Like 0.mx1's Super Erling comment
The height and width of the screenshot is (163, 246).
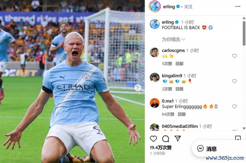coord(235,106)
